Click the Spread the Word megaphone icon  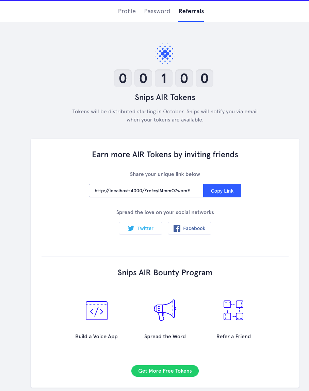click(165, 310)
